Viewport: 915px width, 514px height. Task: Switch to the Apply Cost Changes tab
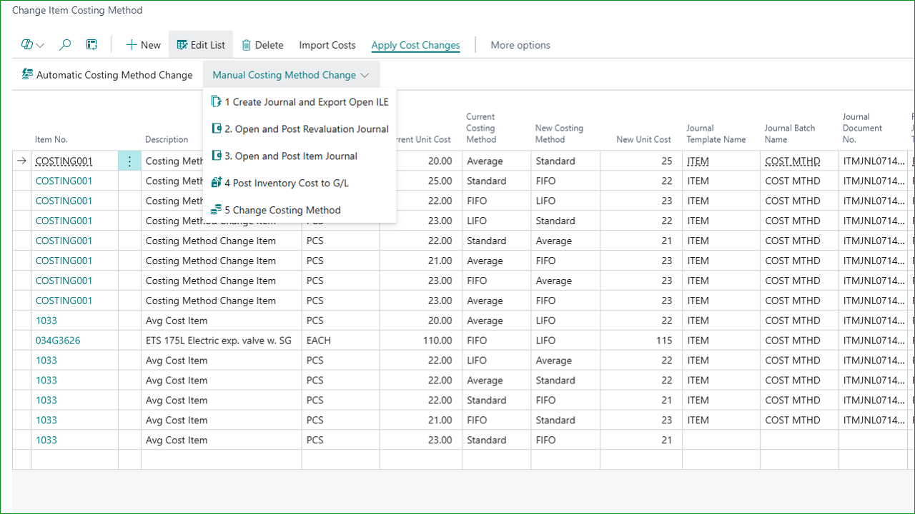(x=415, y=45)
